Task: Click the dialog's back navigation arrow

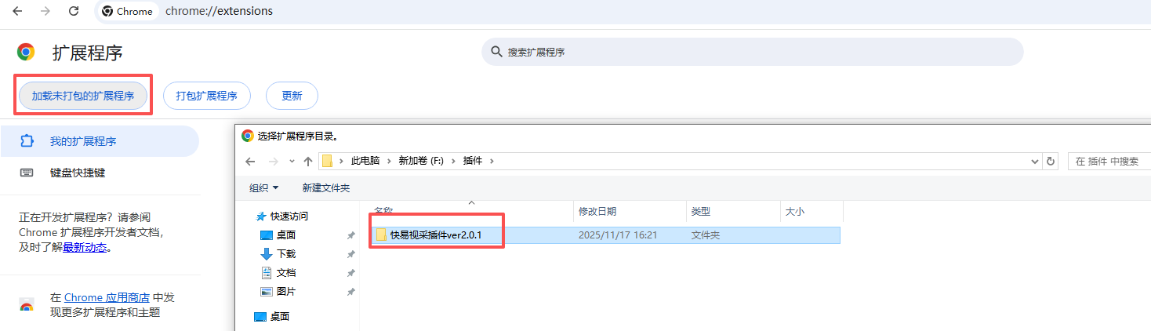Action: coord(250,161)
